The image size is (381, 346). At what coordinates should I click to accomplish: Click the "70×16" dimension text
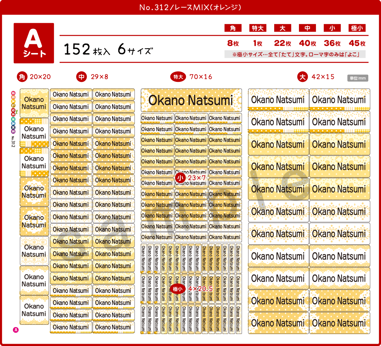tap(201, 77)
